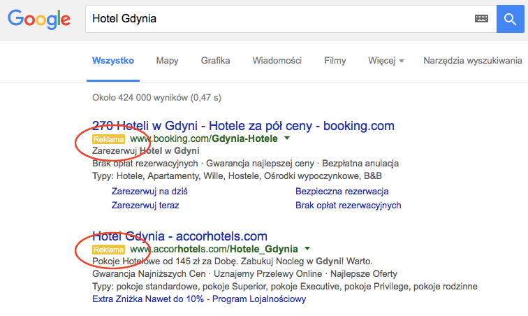Image resolution: width=528 pixels, height=316 pixels.
Task: Open the Wiadomości tab
Action: [x=277, y=61]
